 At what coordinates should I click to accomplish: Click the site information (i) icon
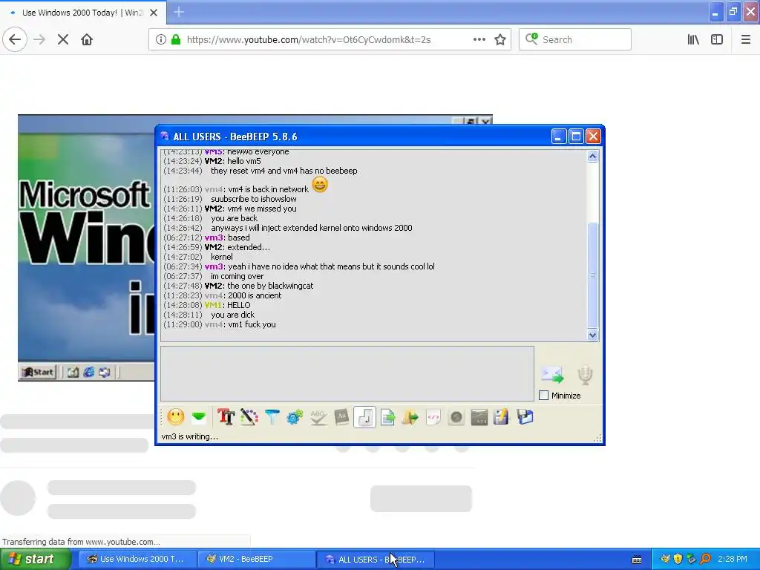(161, 39)
